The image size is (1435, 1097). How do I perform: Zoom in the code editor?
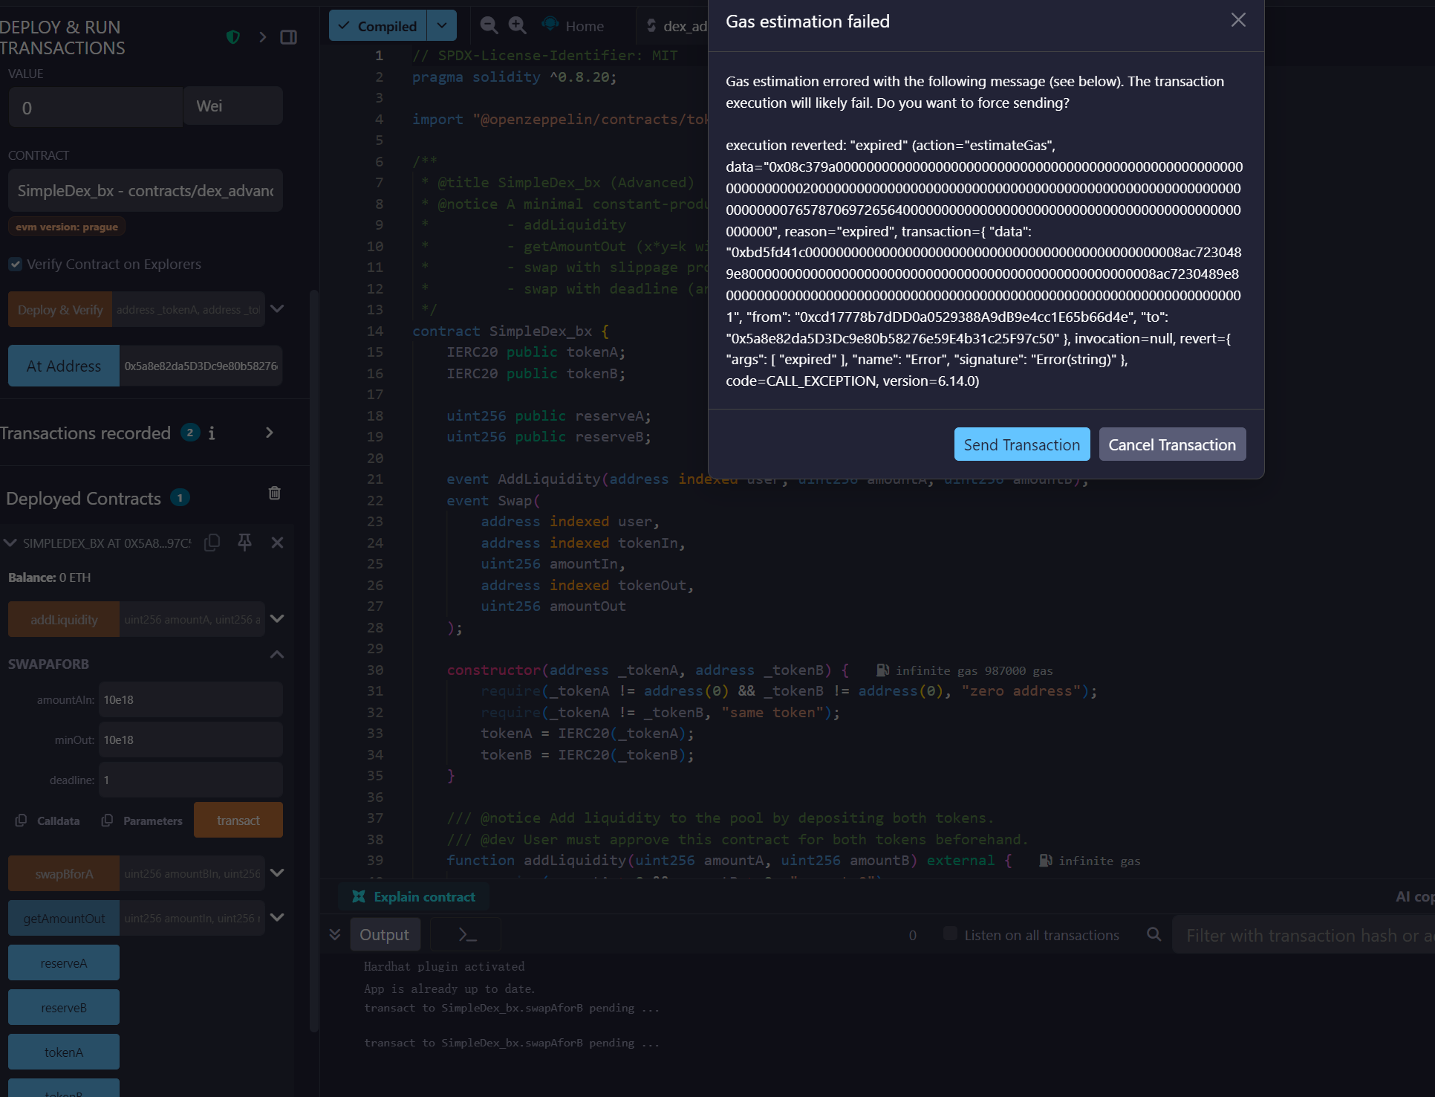pos(517,25)
